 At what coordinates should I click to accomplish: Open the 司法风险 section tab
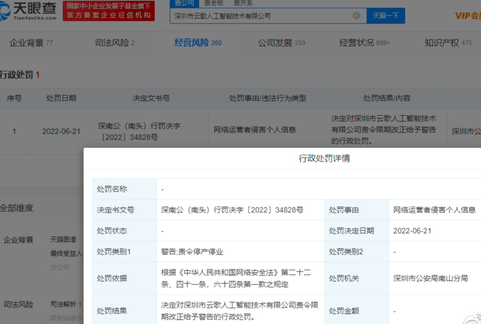pos(114,43)
